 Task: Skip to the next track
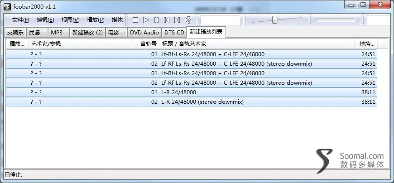point(177,20)
